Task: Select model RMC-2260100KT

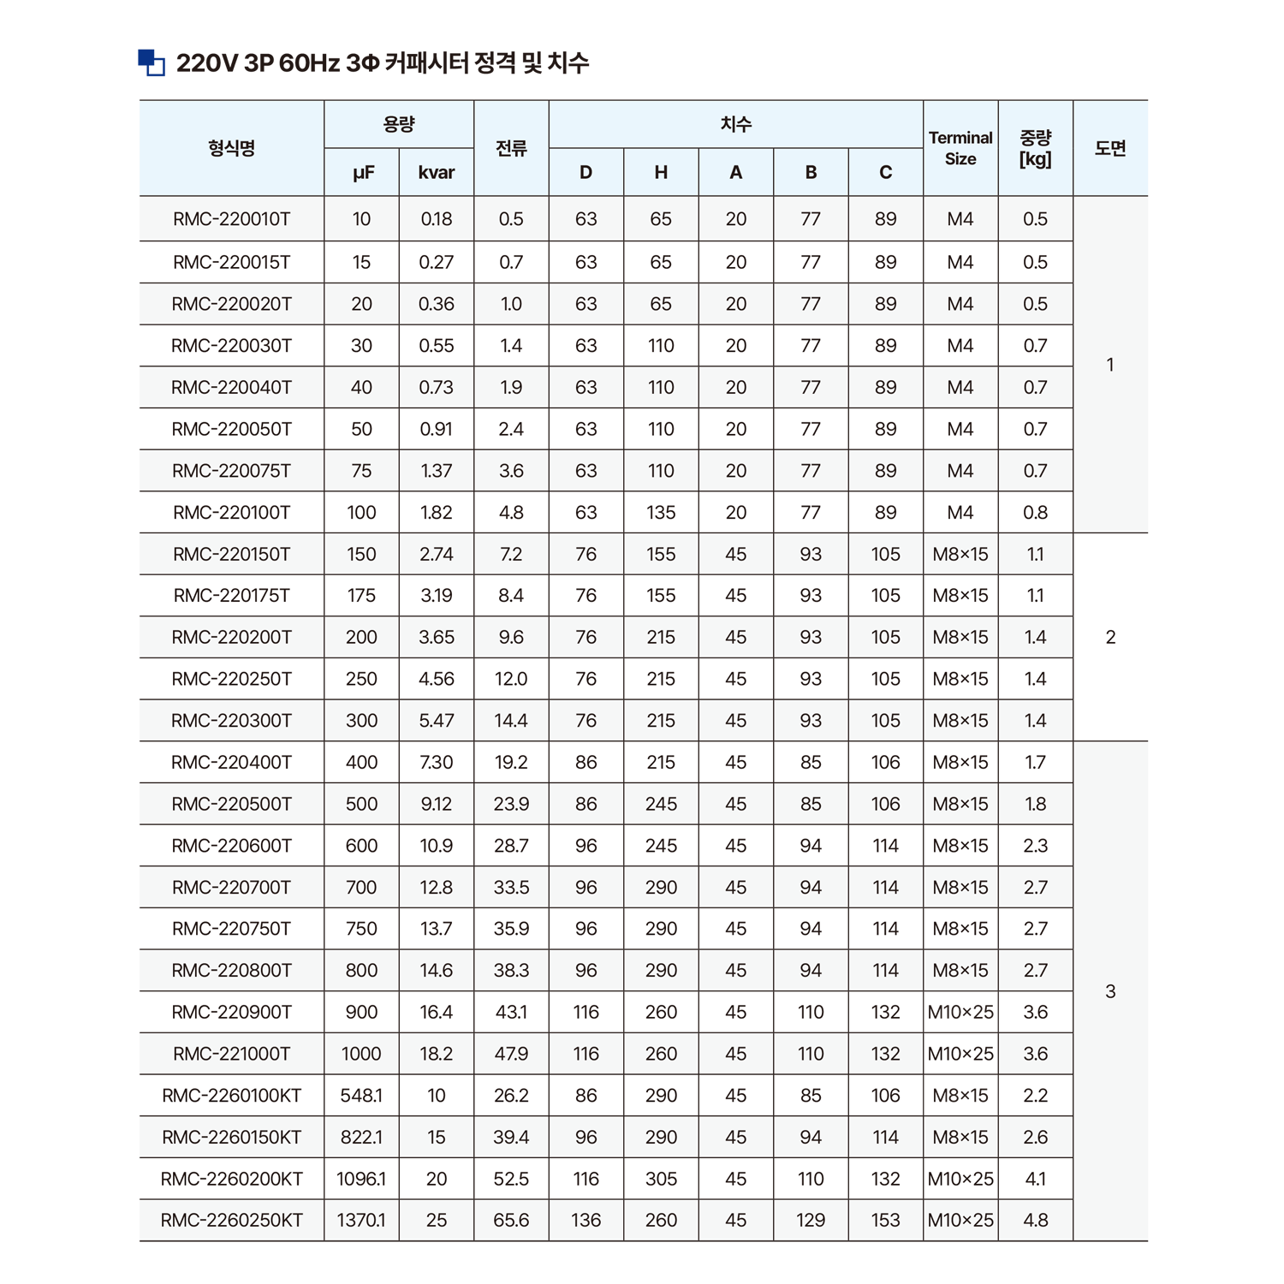Action: tap(232, 1095)
